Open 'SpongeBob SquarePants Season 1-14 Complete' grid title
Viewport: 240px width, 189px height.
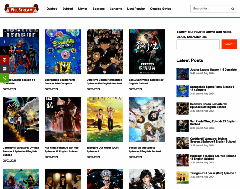click(60, 82)
